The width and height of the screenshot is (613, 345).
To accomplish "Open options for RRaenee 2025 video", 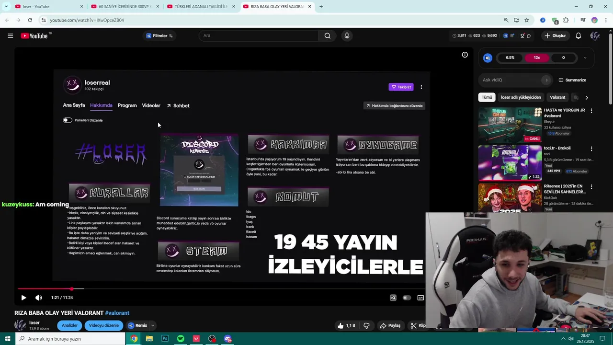I will point(591,187).
